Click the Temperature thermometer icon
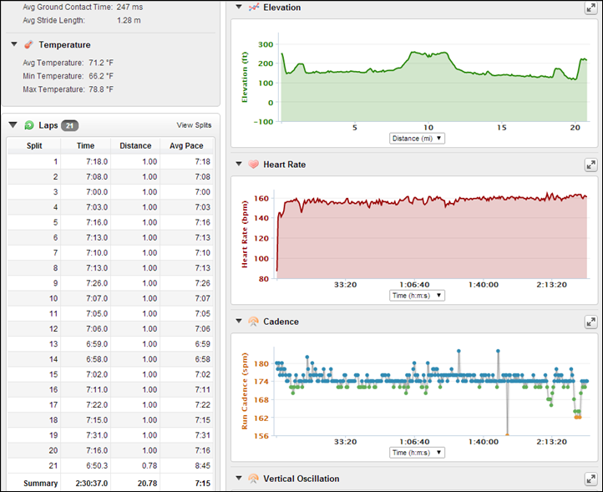The width and height of the screenshot is (603, 492). pos(28,44)
